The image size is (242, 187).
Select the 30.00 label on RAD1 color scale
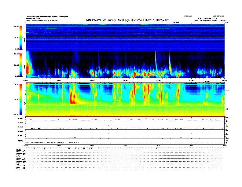[x=16, y=65]
